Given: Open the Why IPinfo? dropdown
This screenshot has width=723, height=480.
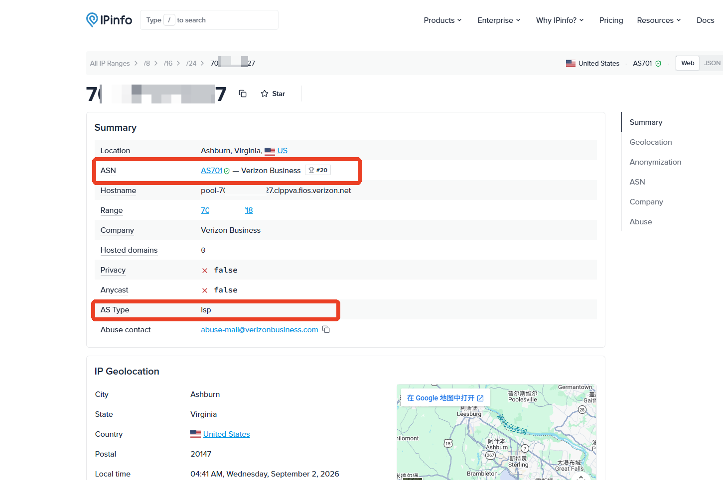Looking at the screenshot, I should [x=560, y=20].
